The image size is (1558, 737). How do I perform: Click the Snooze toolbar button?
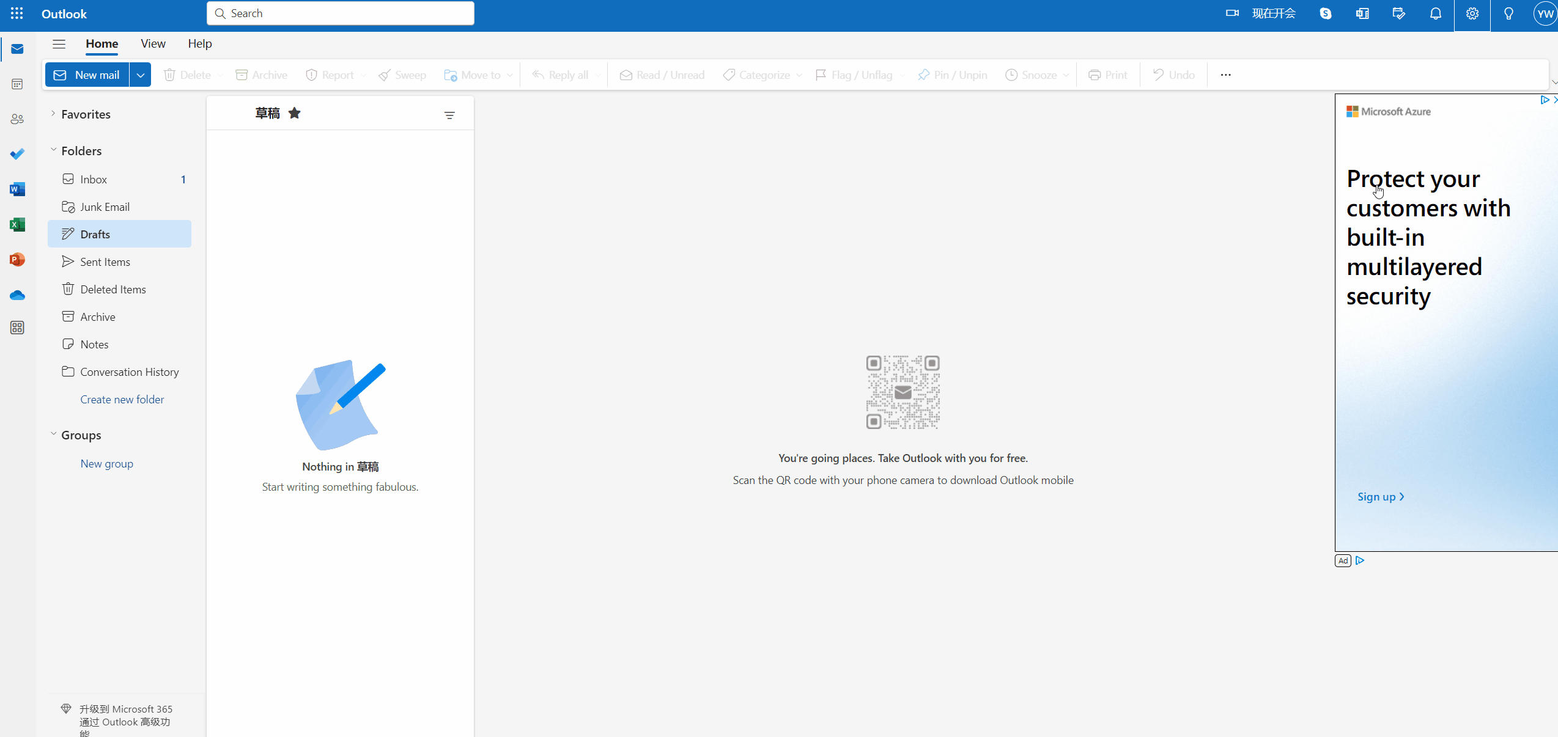(1032, 75)
